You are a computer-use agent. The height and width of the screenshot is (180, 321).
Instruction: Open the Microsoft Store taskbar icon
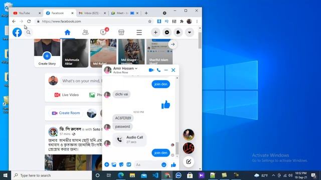(x=190, y=175)
